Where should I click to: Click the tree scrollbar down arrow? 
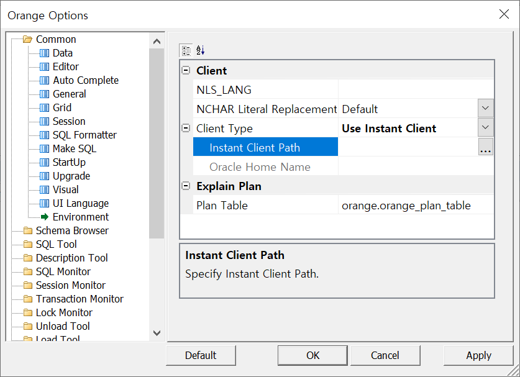157,333
